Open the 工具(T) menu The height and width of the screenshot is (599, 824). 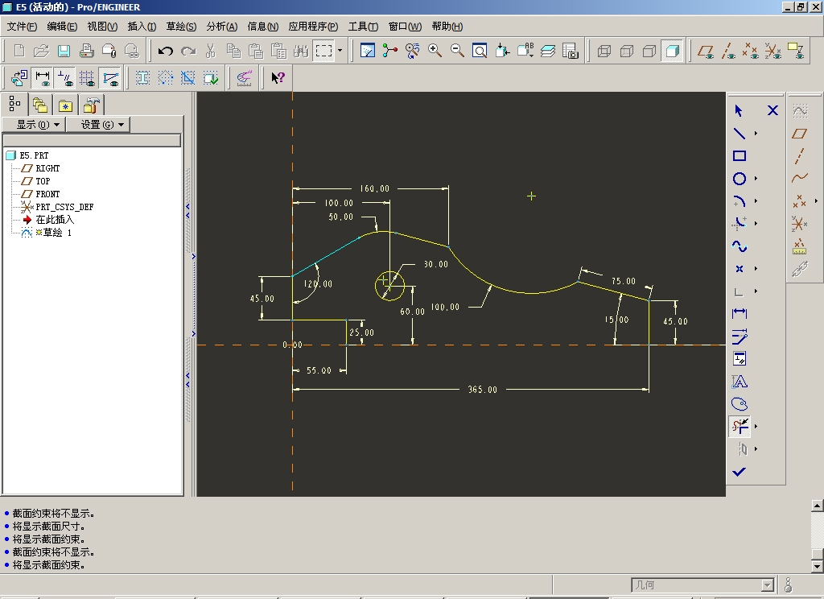[363, 27]
